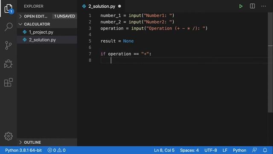Click line number 6 in gutter
Screen dimensions: 273x154
[90, 47]
